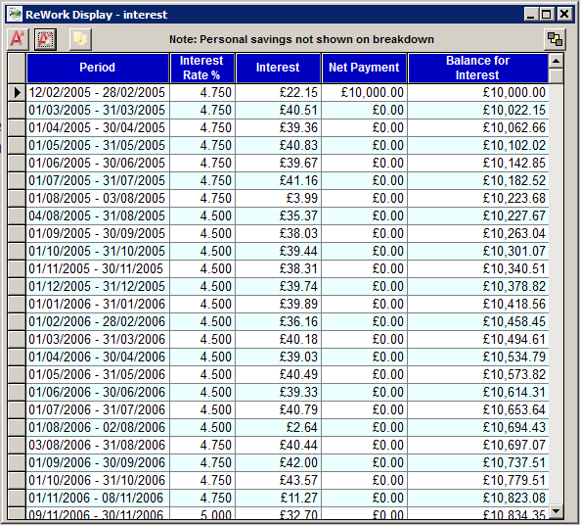Click the yellow copy pages icon
580x525 pixels.
[80, 39]
